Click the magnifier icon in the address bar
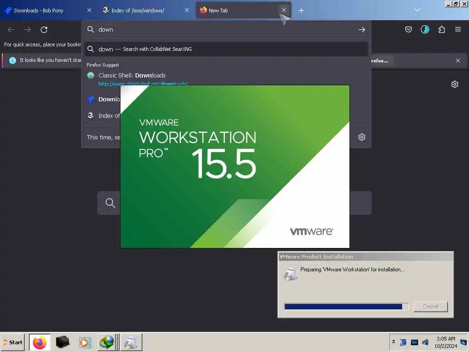This screenshot has height=352, width=469. point(91,29)
